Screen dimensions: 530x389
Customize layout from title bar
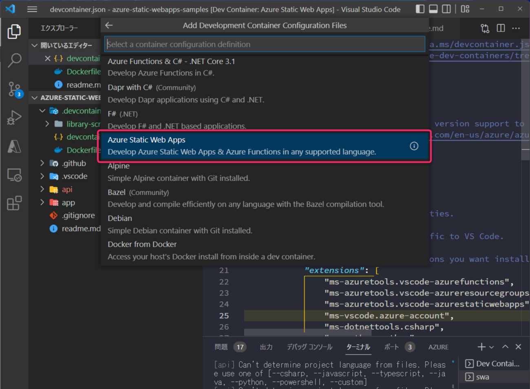pyautogui.click(x=465, y=9)
